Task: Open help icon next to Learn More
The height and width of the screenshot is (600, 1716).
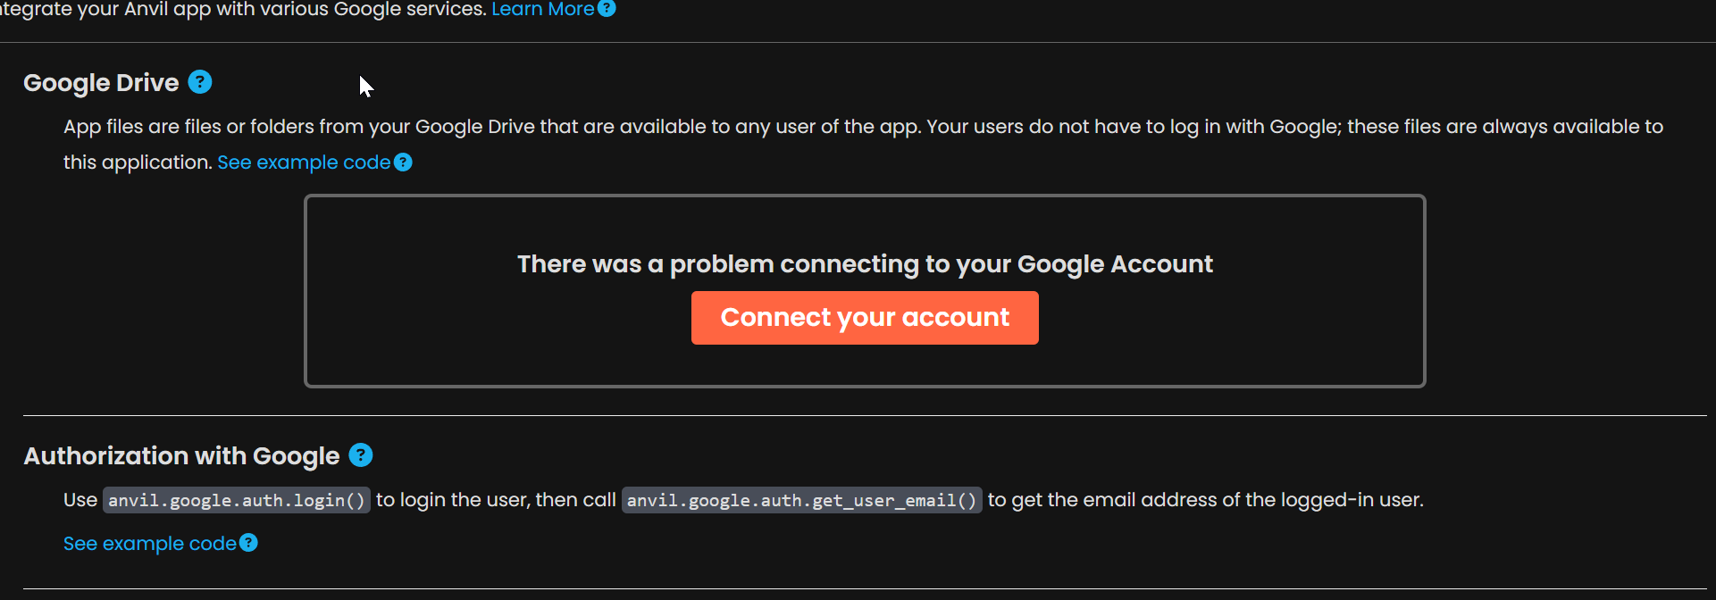Action: 607,8
